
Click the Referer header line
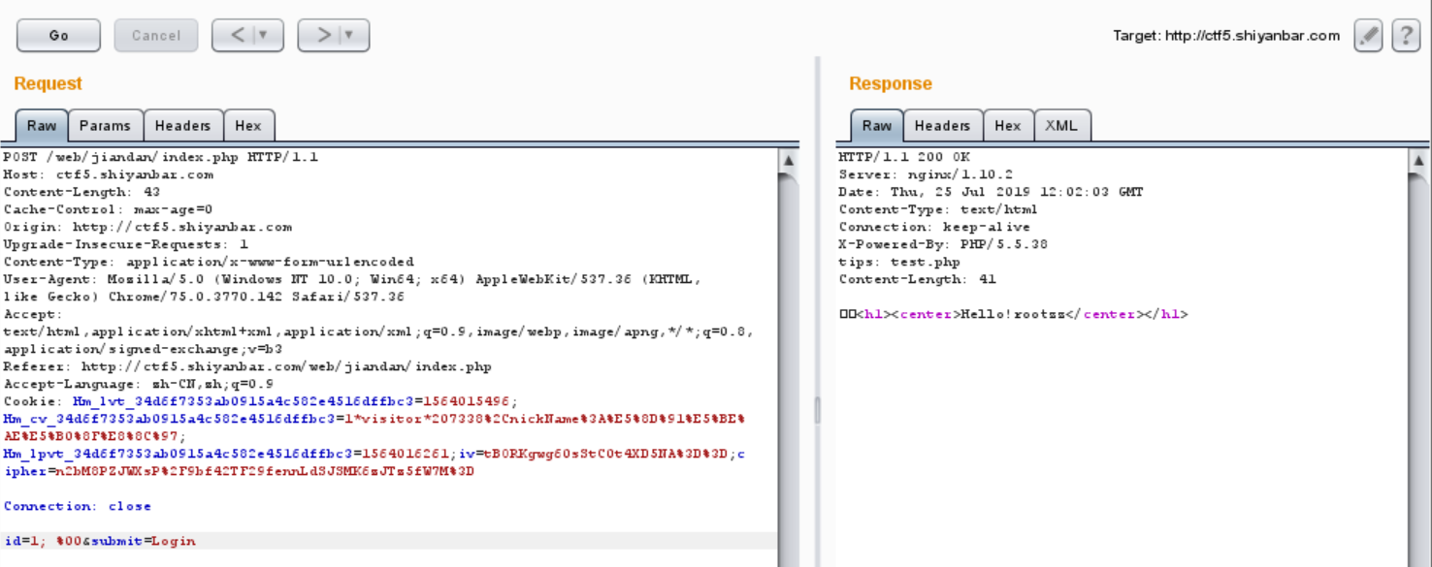point(247,366)
